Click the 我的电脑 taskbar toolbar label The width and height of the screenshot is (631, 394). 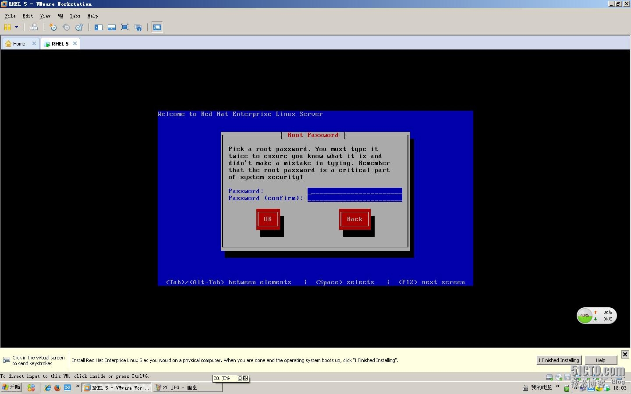click(x=542, y=387)
